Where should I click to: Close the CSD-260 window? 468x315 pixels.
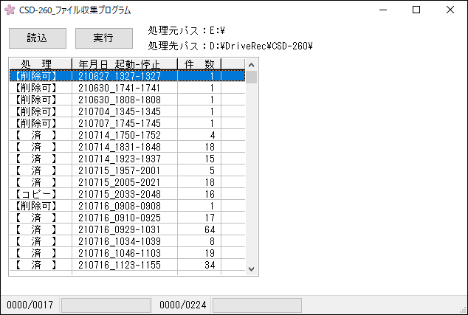tap(450, 10)
